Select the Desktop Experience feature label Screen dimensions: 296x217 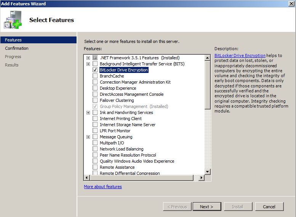118,88
